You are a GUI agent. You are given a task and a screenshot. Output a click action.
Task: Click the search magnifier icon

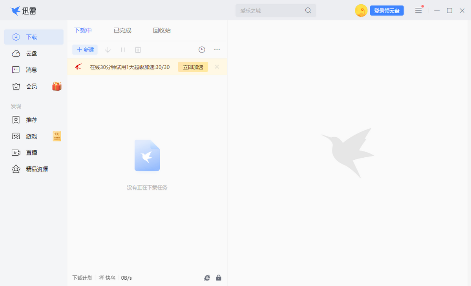308,11
